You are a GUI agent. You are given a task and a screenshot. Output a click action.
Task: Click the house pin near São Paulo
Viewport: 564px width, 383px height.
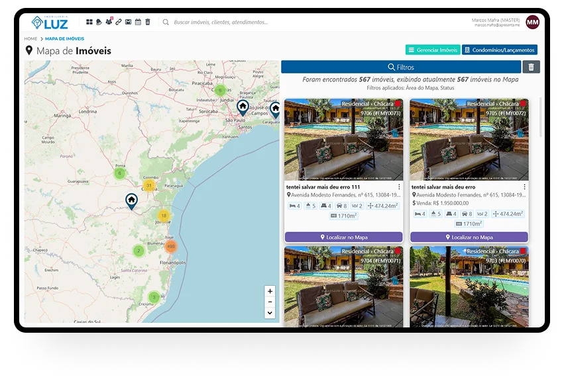tap(243, 108)
